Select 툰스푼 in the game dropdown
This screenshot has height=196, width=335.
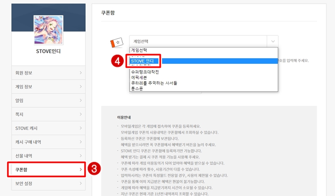pyautogui.click(x=137, y=88)
